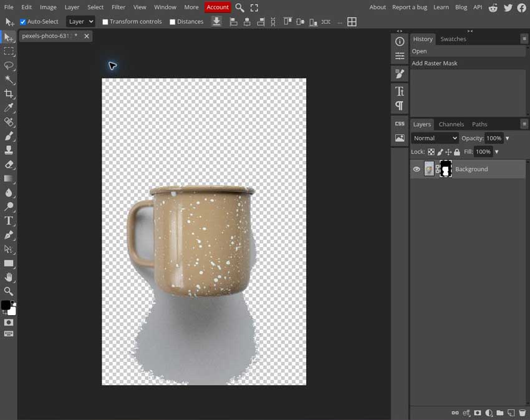Viewport: 530px width, 420px height.
Task: Select the Eyedropper tool
Action: (x=9, y=107)
